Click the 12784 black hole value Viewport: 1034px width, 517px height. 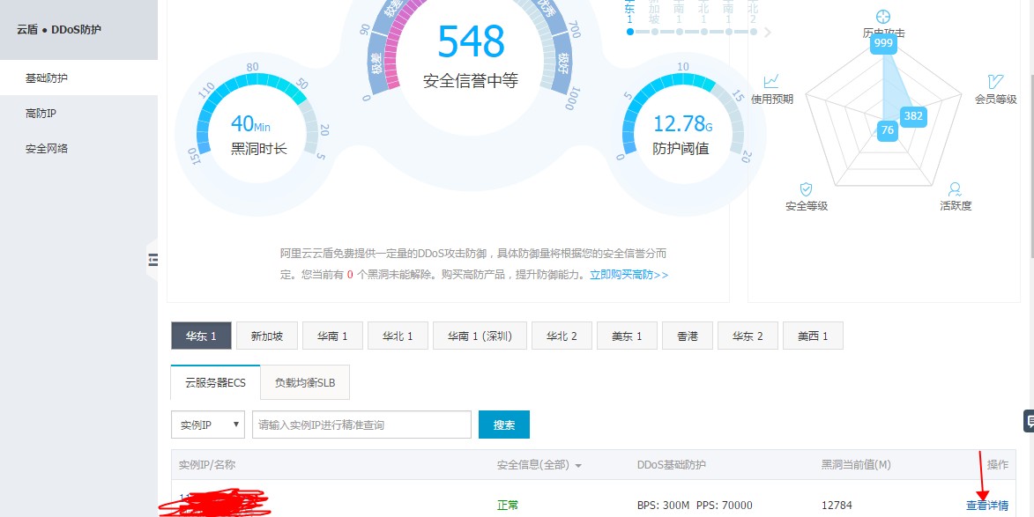pyautogui.click(x=837, y=506)
